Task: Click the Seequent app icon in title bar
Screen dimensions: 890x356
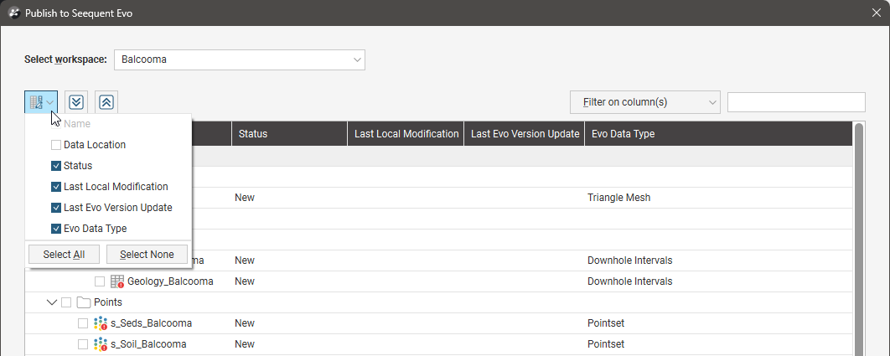Action: pyautogui.click(x=13, y=13)
